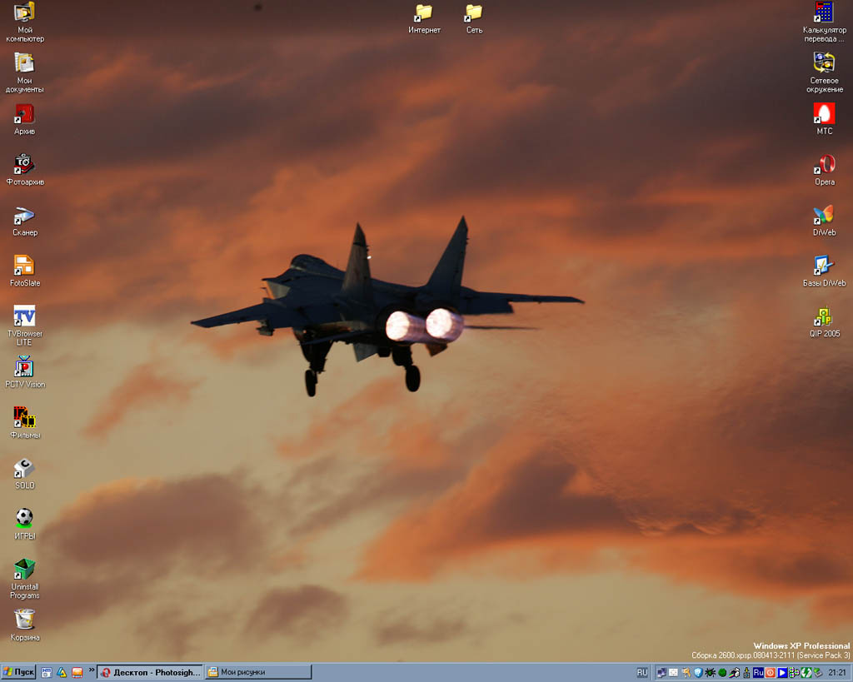Click the Пуск start button
The width and height of the screenshot is (853, 682).
click(x=18, y=672)
